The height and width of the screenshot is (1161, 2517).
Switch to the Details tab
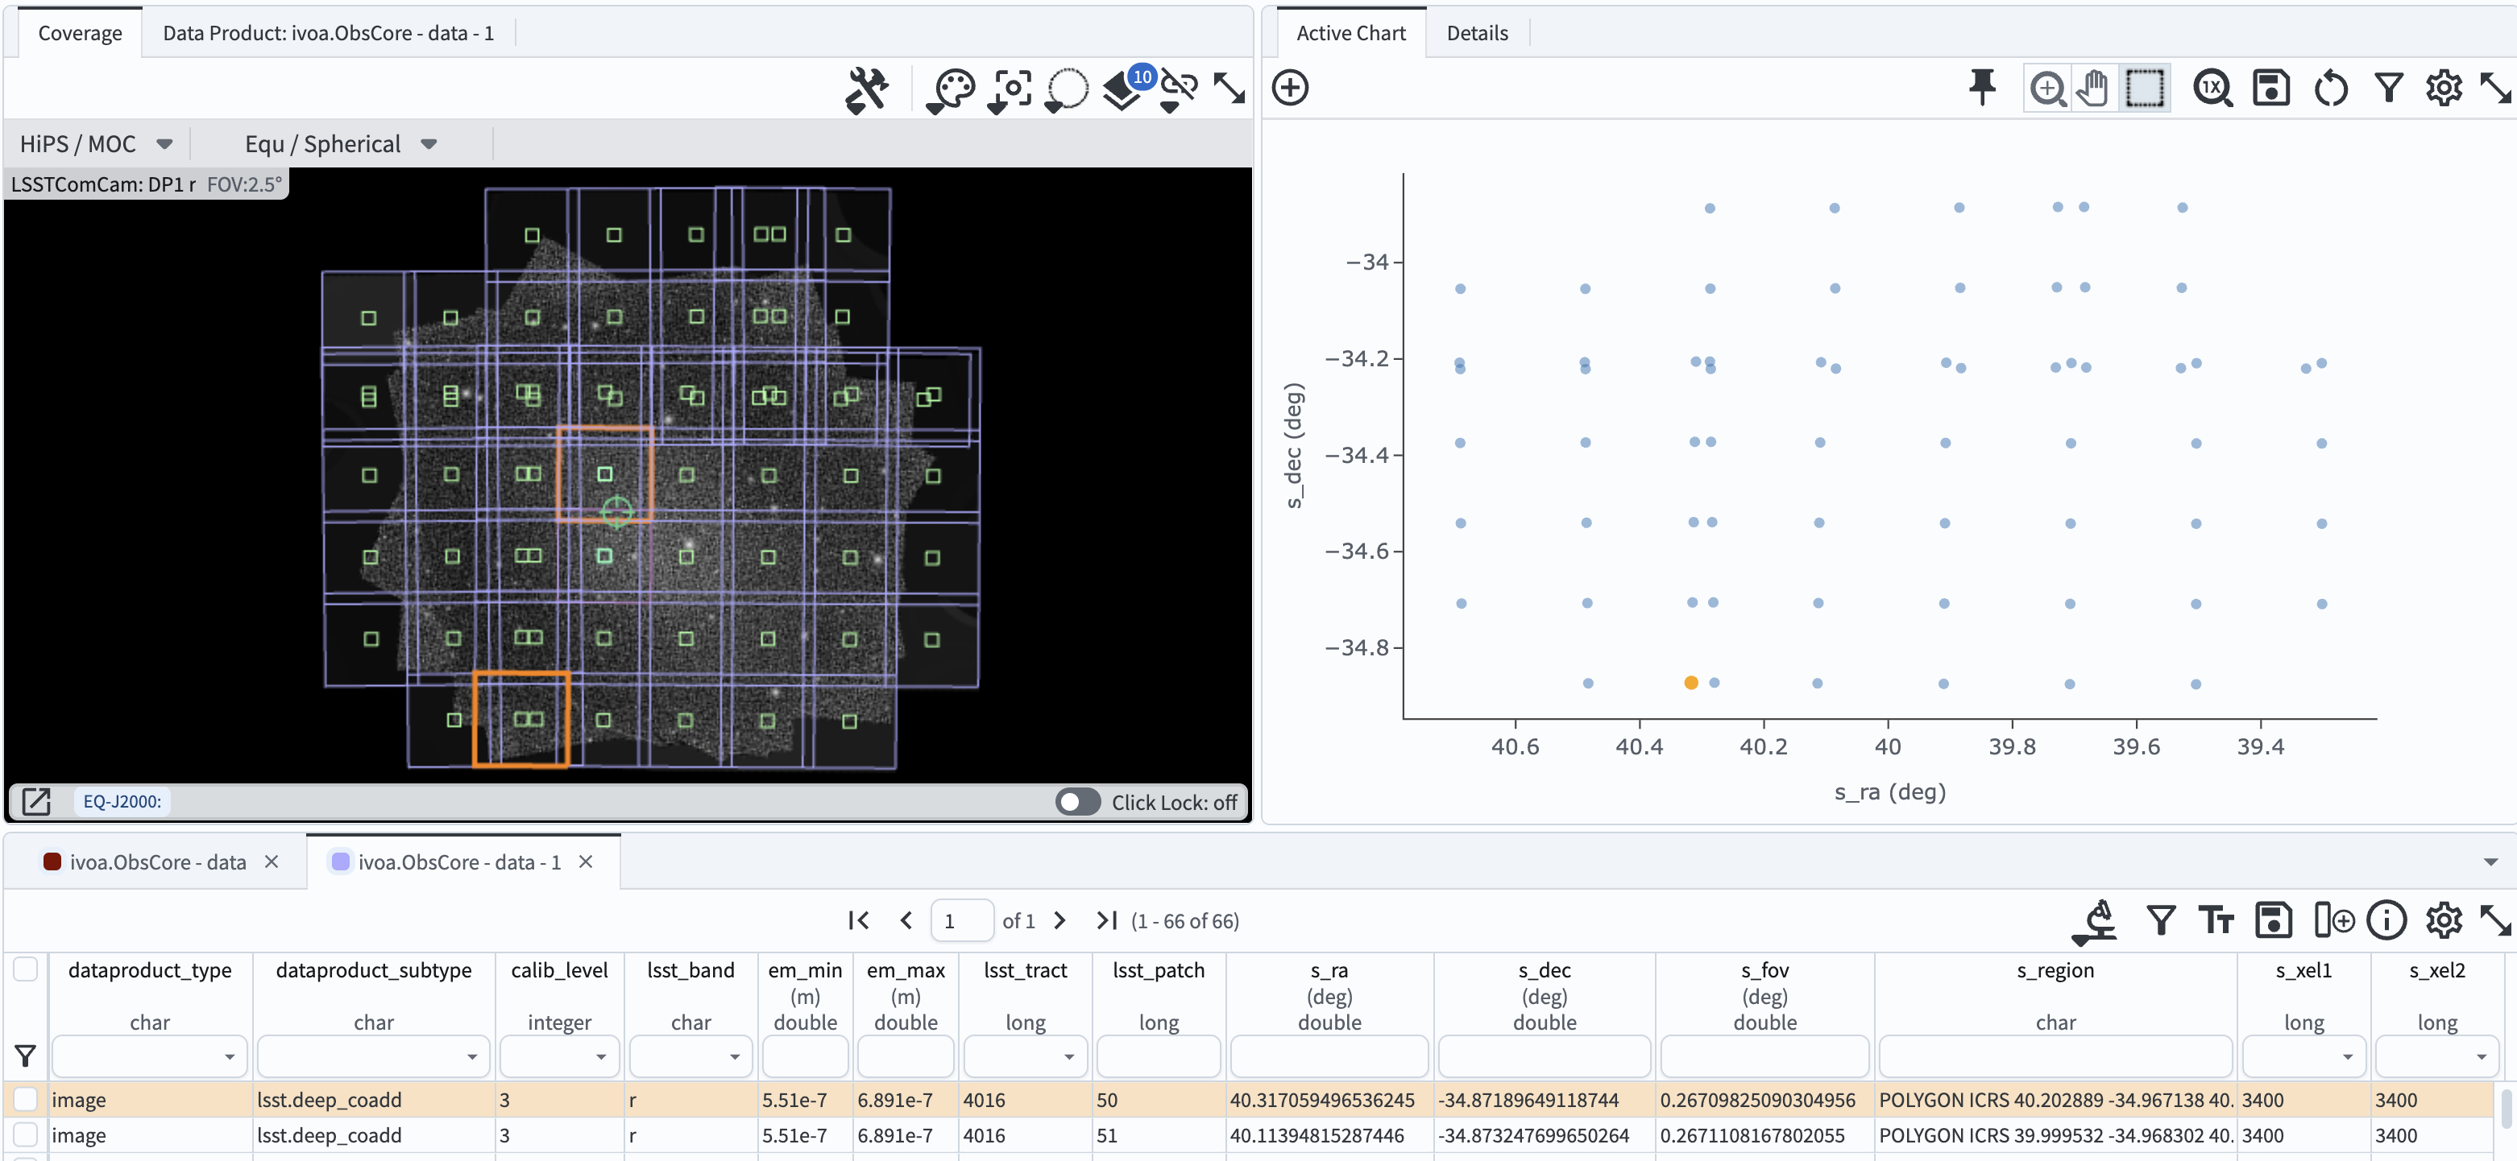tap(1476, 32)
